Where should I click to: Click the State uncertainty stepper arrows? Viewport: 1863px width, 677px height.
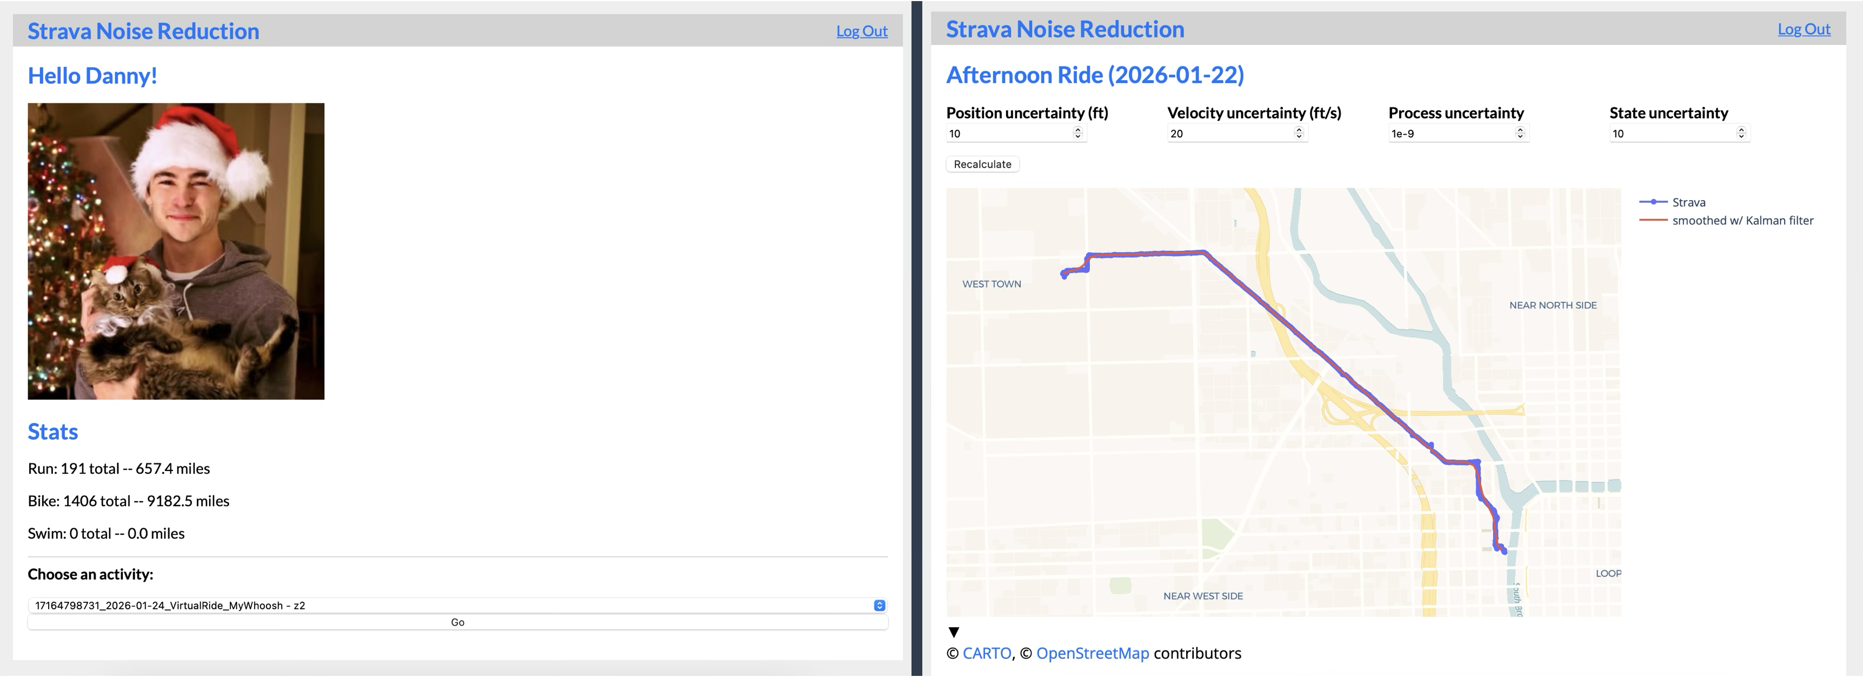point(1741,133)
